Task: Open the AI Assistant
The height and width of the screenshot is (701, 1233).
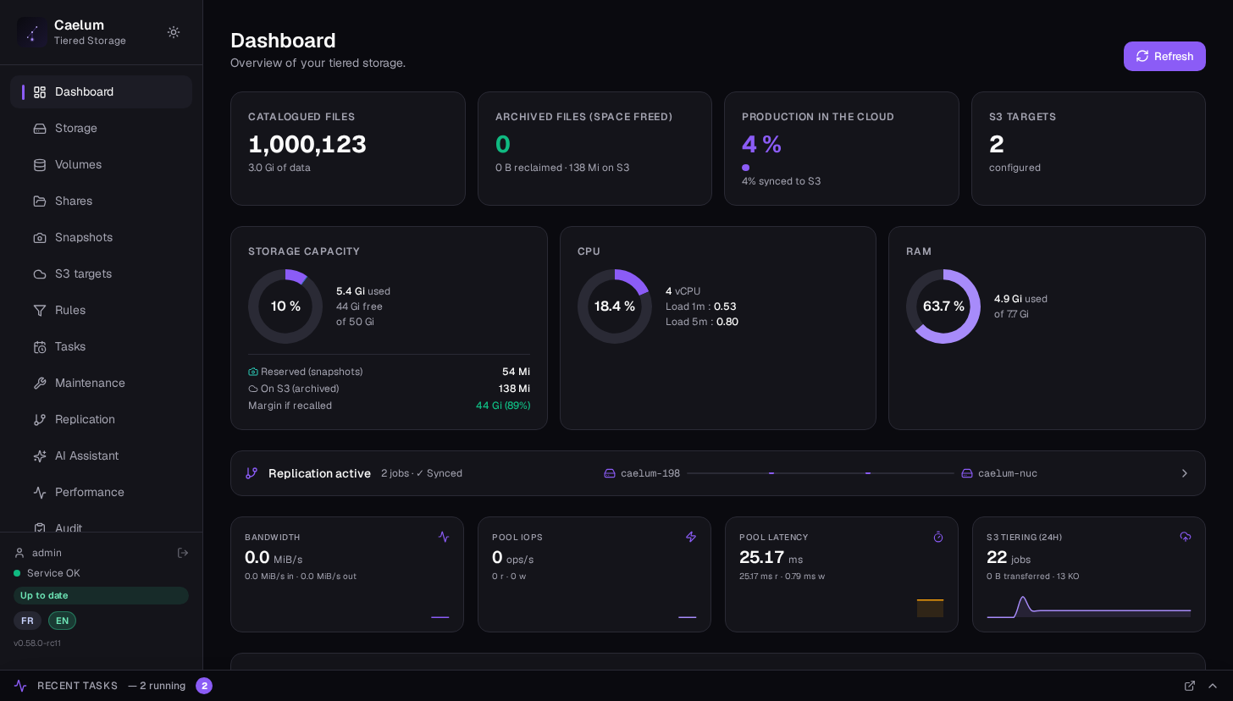Action: click(102, 455)
